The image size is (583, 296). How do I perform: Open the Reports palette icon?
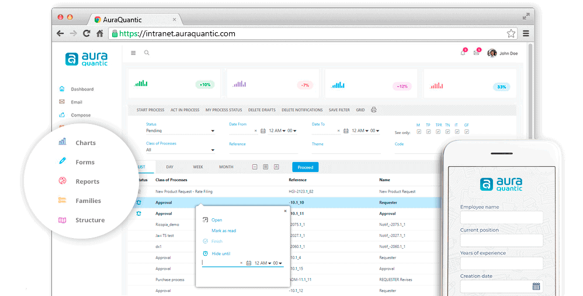[63, 181]
